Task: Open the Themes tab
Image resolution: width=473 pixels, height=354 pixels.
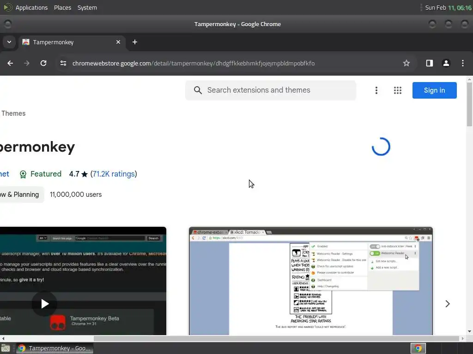Action: pyautogui.click(x=13, y=113)
